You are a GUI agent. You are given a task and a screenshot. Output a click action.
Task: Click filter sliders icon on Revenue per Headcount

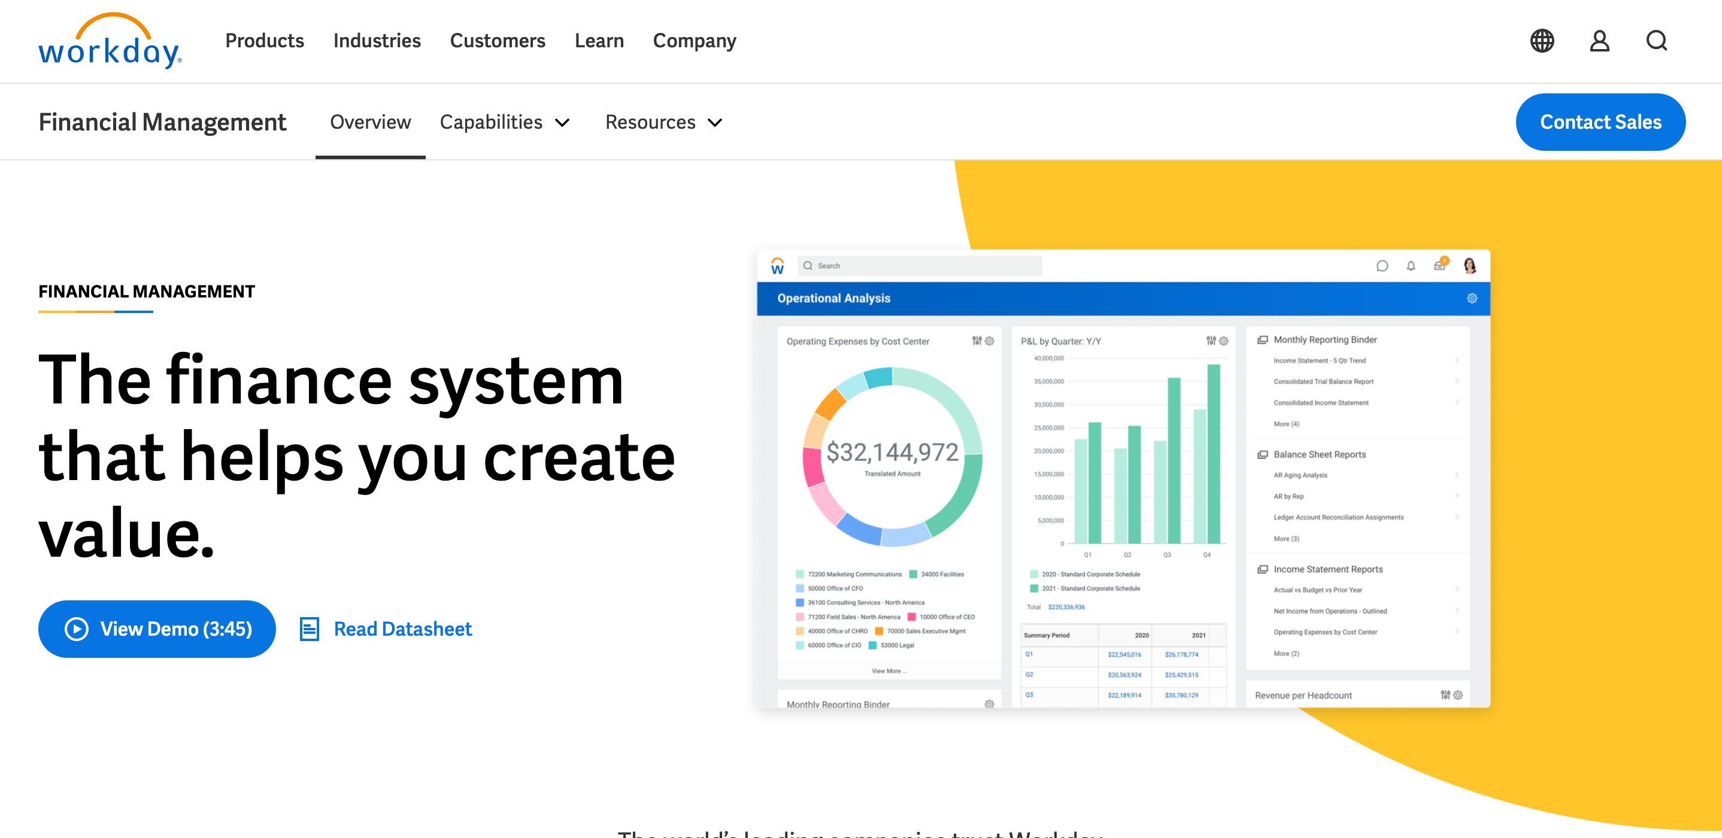pos(1445,695)
